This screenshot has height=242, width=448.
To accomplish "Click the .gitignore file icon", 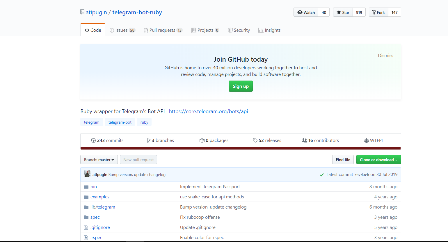I will click(x=86, y=227).
